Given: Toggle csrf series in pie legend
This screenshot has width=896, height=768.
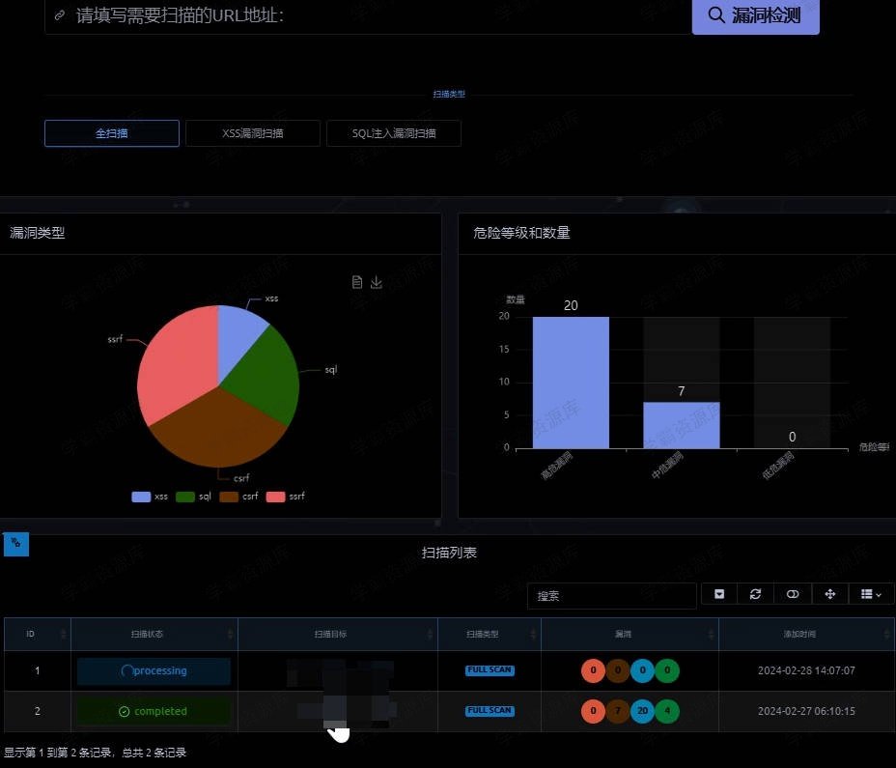Looking at the screenshot, I should pyautogui.click(x=238, y=497).
